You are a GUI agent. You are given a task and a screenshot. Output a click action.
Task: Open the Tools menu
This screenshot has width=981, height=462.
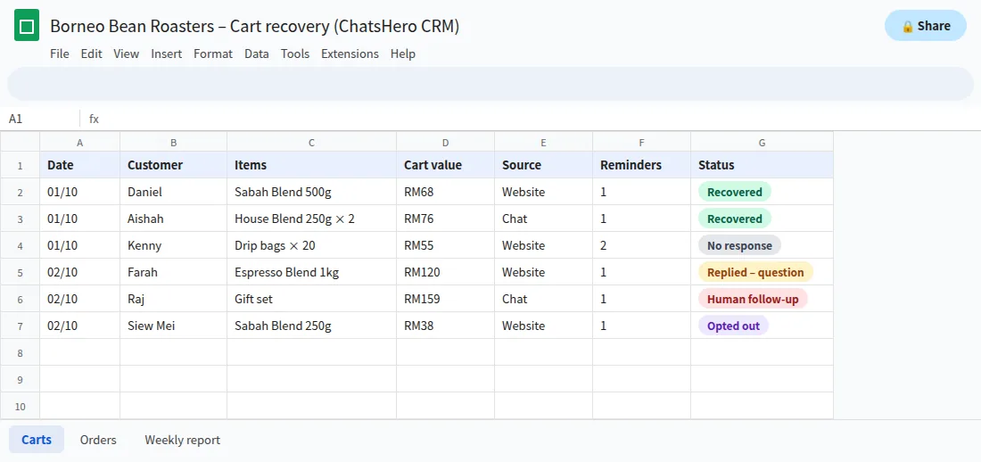coord(295,54)
